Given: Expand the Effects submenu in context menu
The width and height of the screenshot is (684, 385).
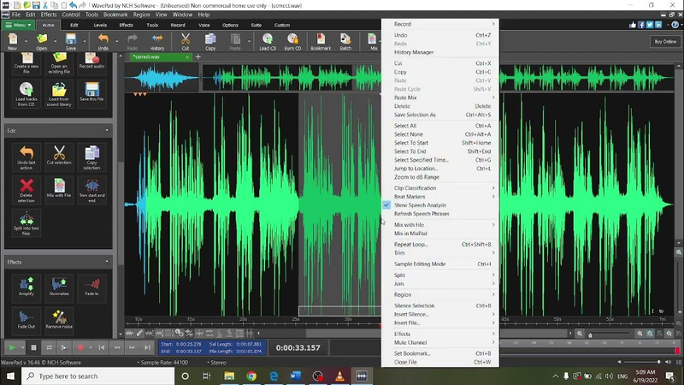Looking at the screenshot, I should 440,334.
